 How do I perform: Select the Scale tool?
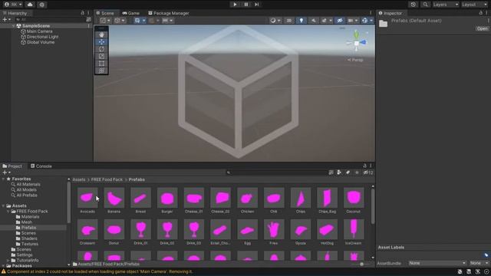click(101, 56)
